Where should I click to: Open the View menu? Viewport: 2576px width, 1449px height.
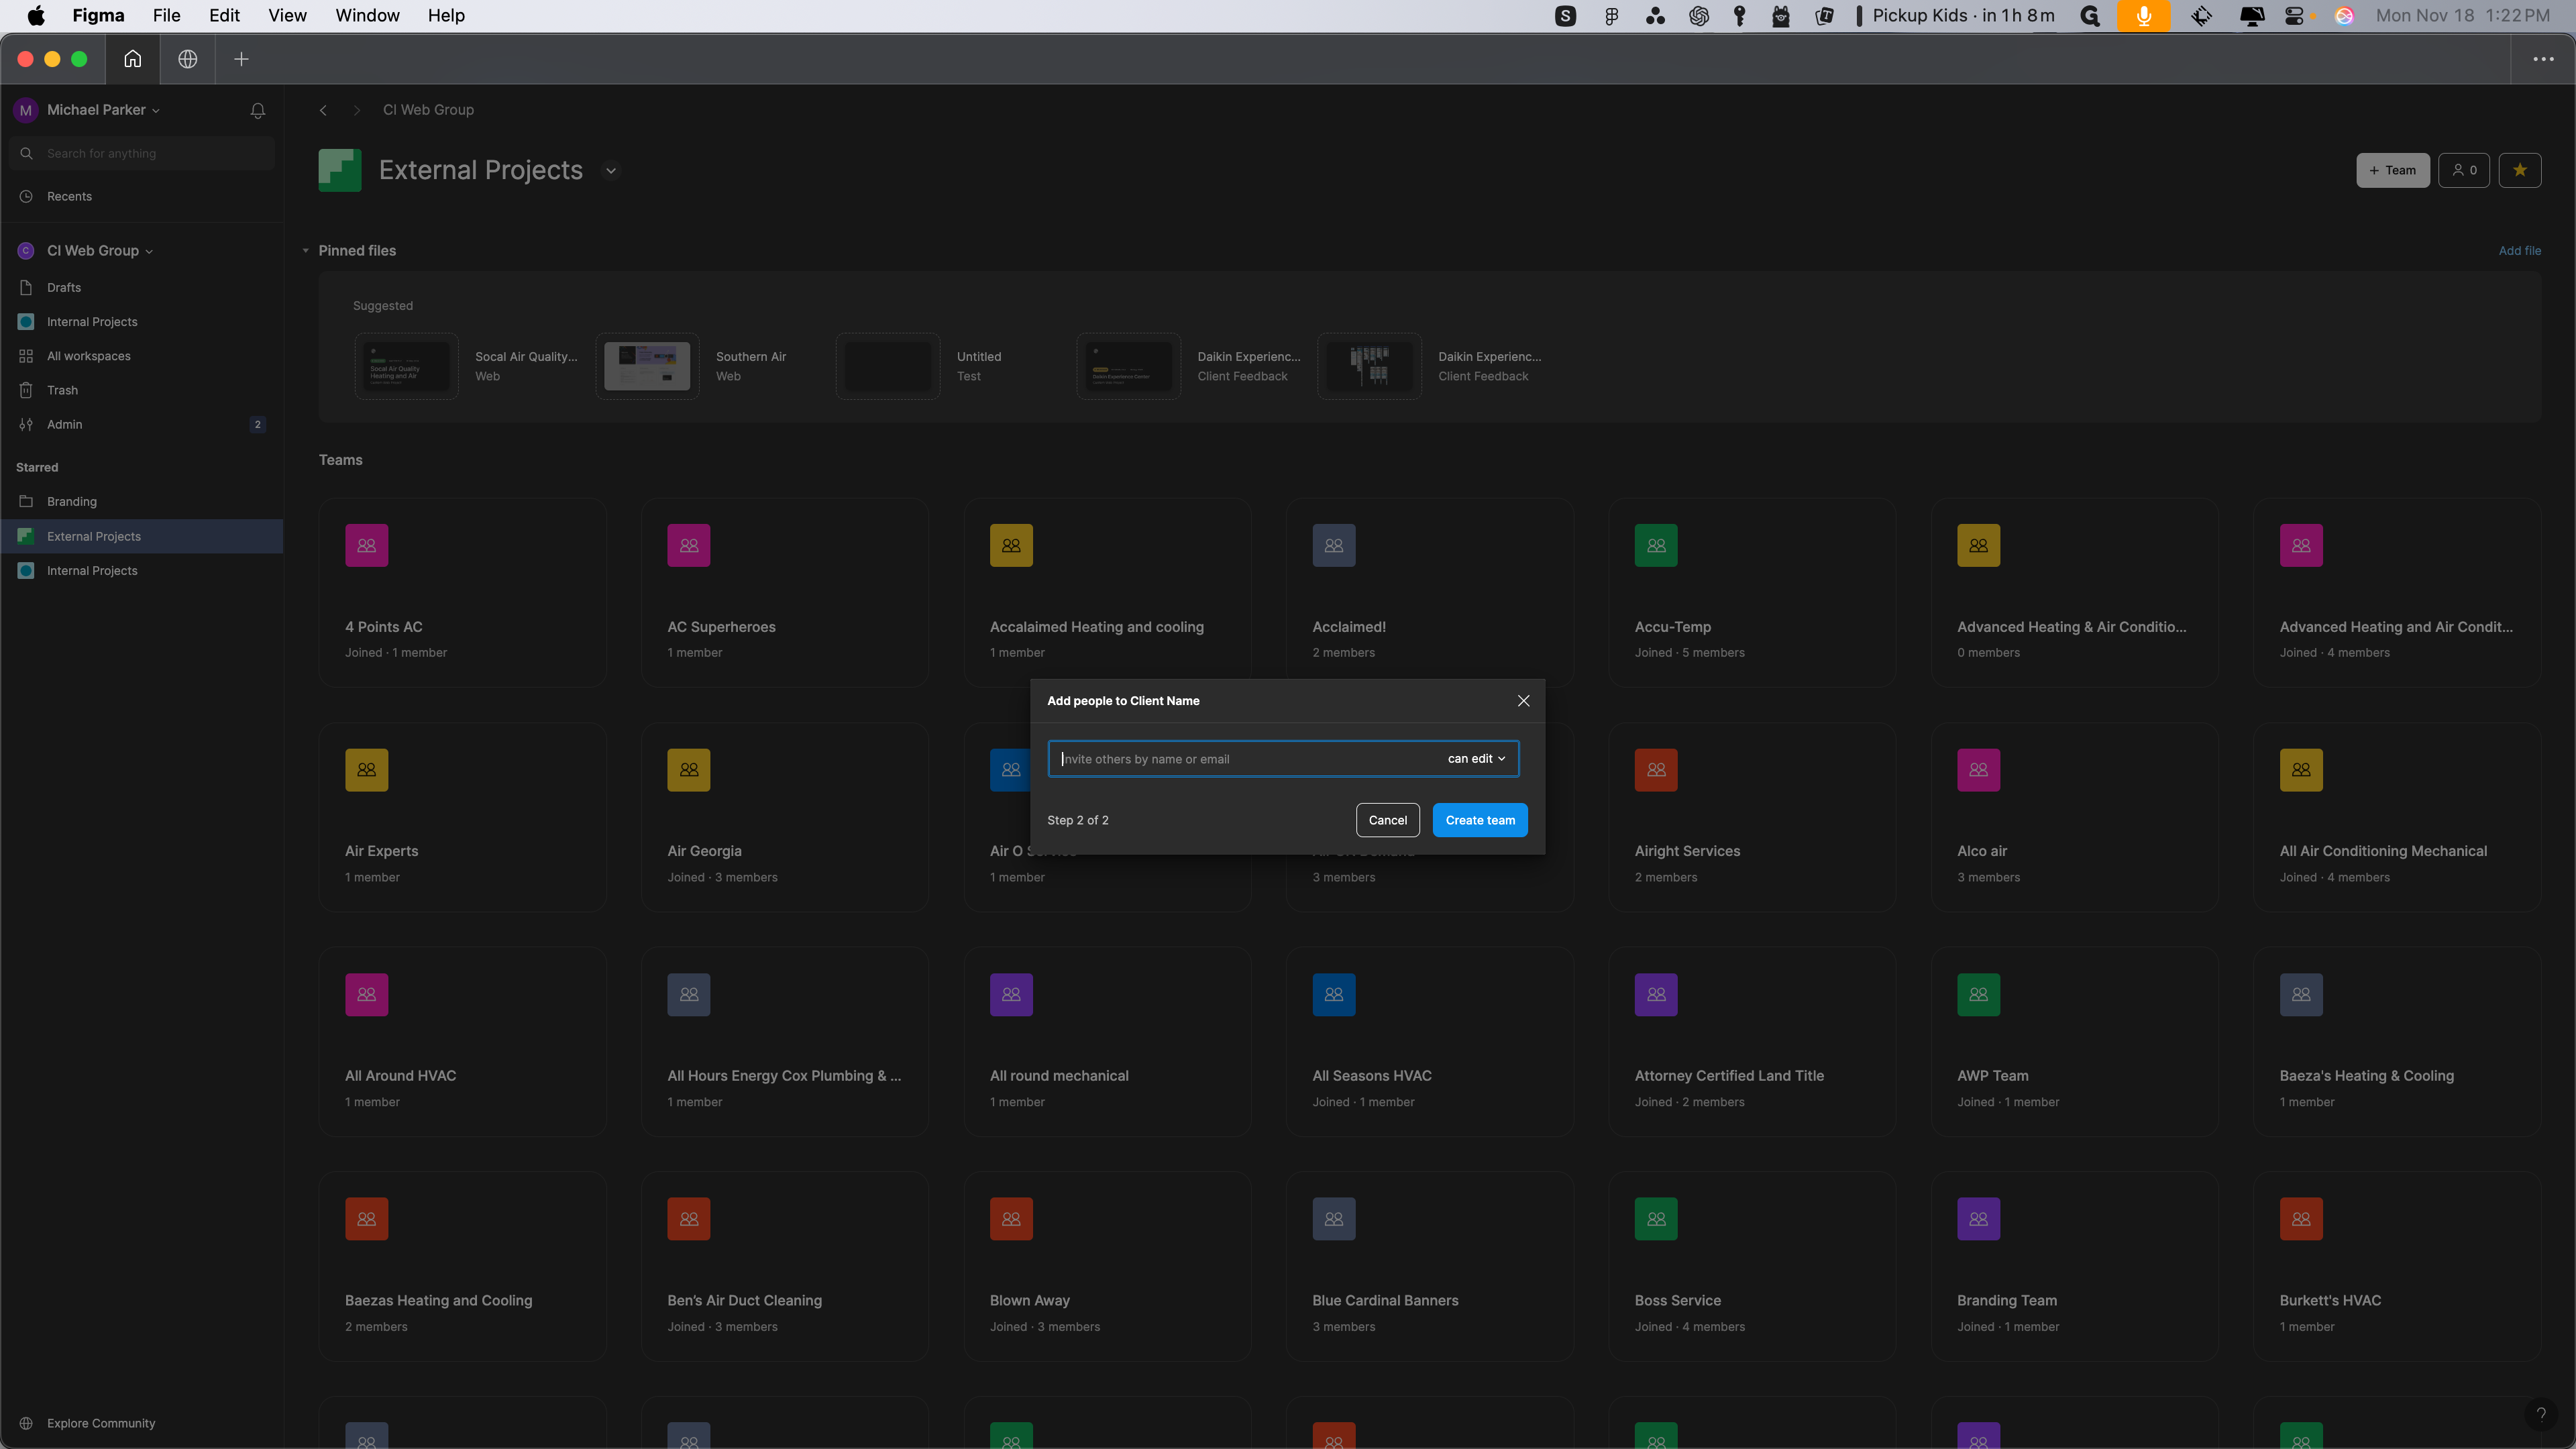[x=287, y=16]
